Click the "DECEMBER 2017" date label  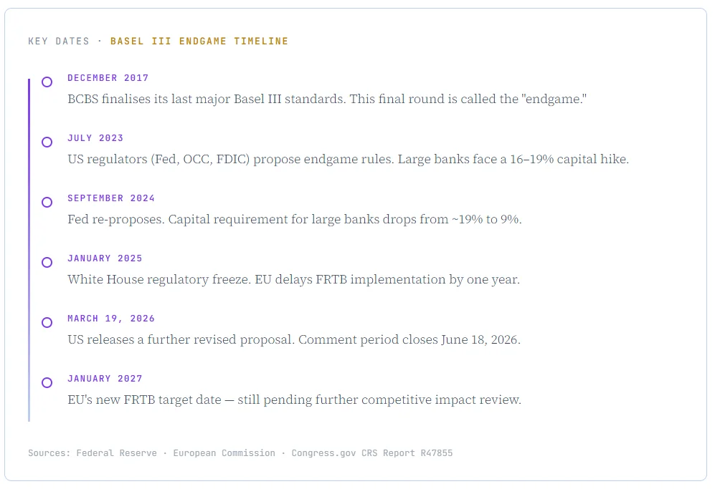pos(108,78)
